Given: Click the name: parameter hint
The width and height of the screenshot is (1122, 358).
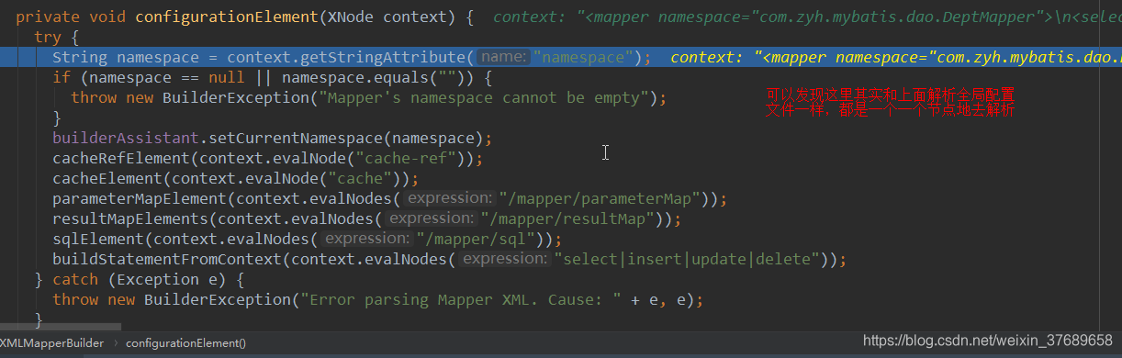Looking at the screenshot, I should pos(503,57).
